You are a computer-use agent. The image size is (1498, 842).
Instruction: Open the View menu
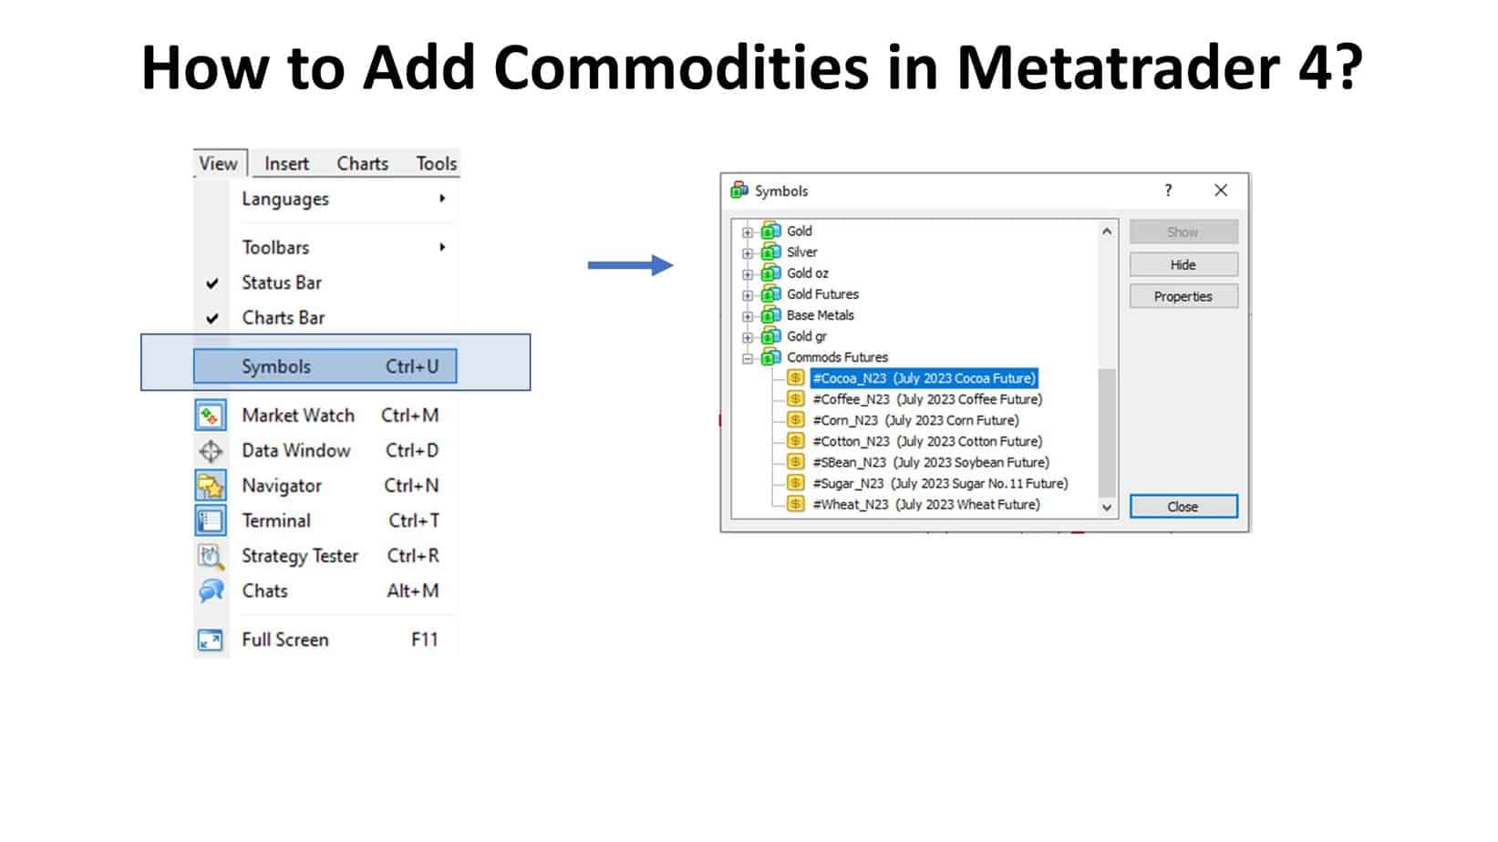pos(219,163)
